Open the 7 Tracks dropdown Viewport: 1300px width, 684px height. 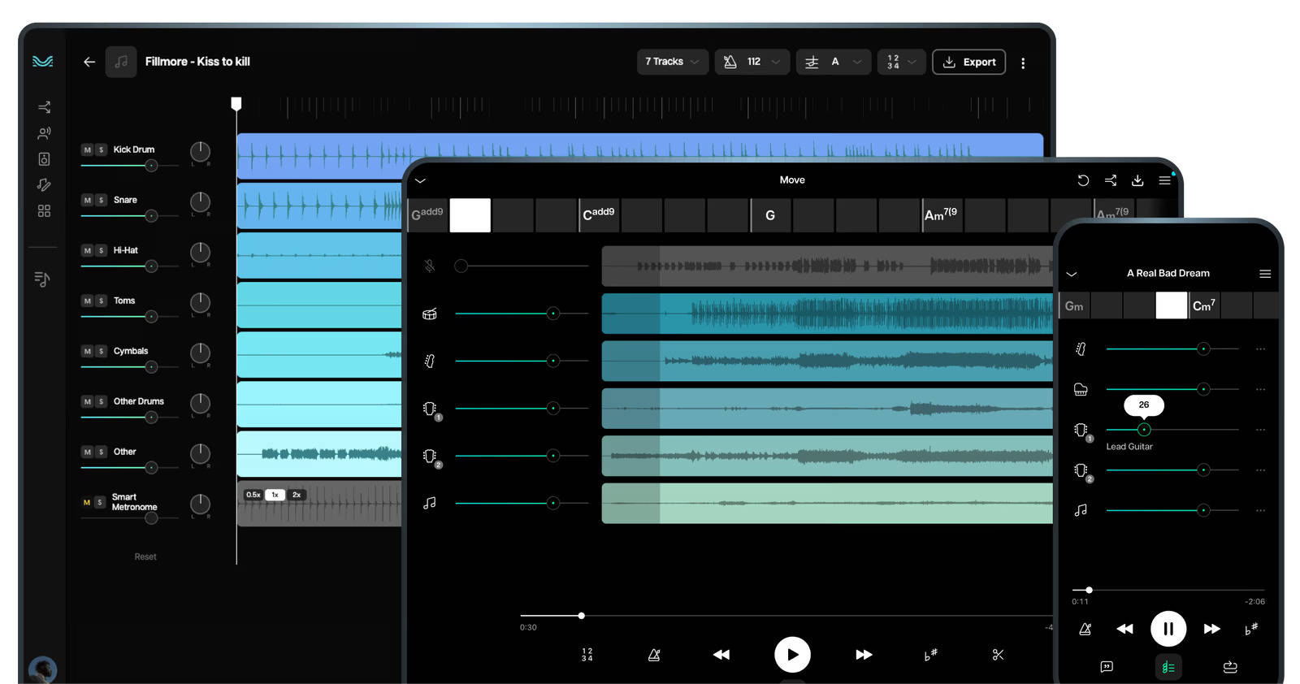[x=672, y=62]
